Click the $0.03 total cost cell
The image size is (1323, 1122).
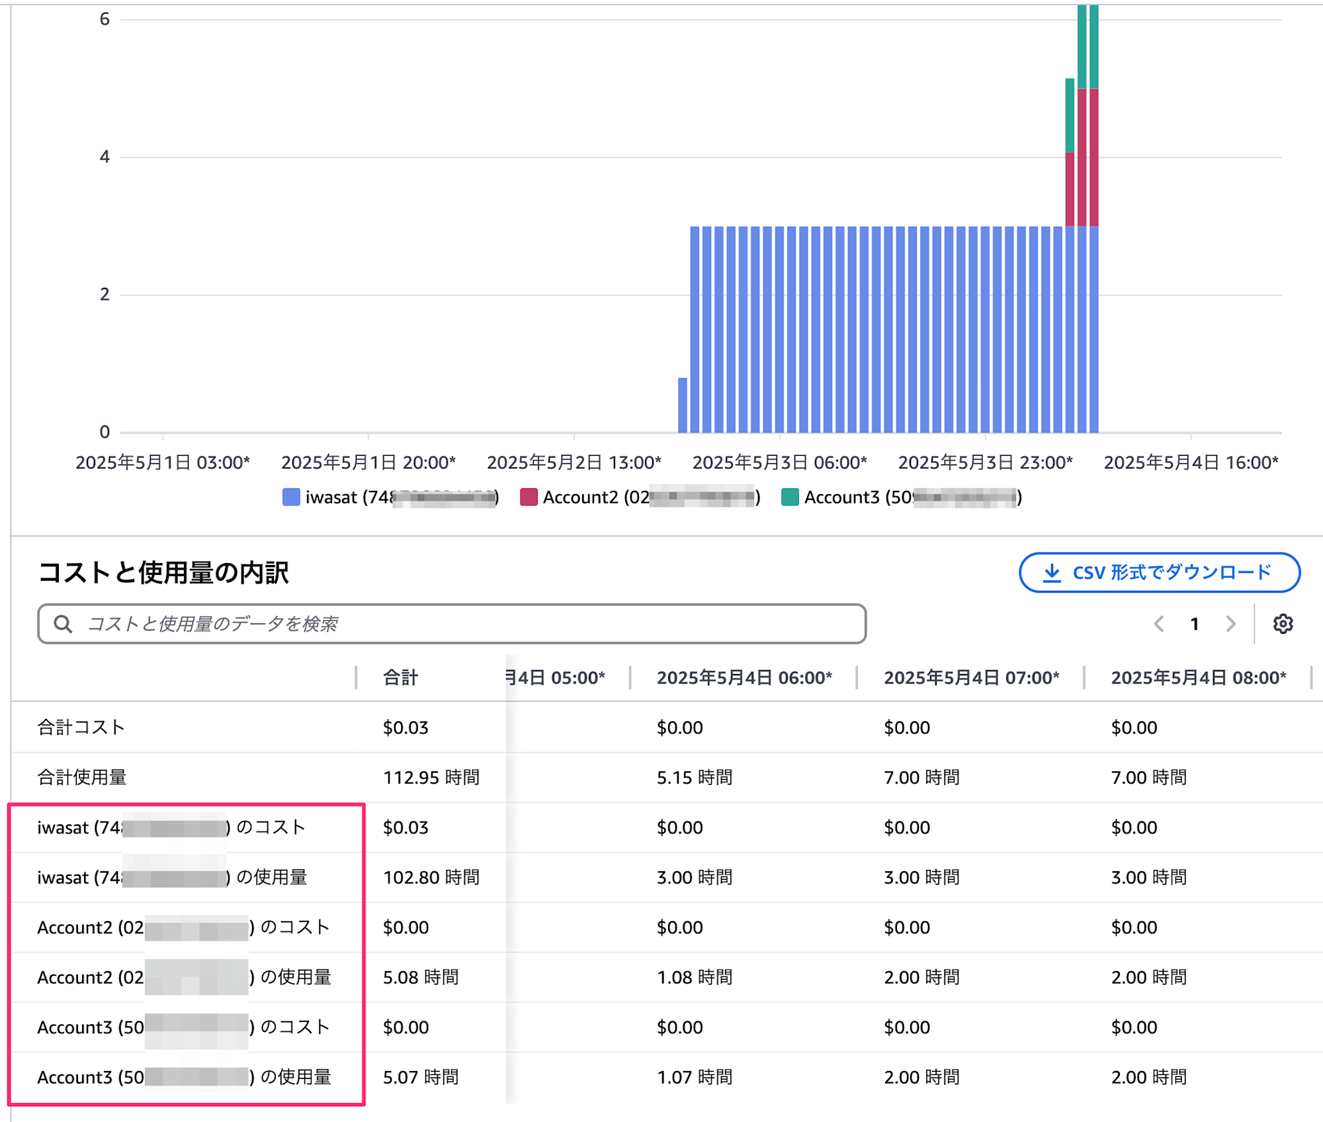(405, 727)
